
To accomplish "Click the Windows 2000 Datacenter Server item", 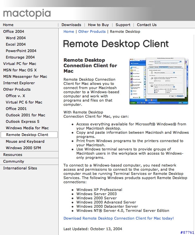I will pos(107,206).
